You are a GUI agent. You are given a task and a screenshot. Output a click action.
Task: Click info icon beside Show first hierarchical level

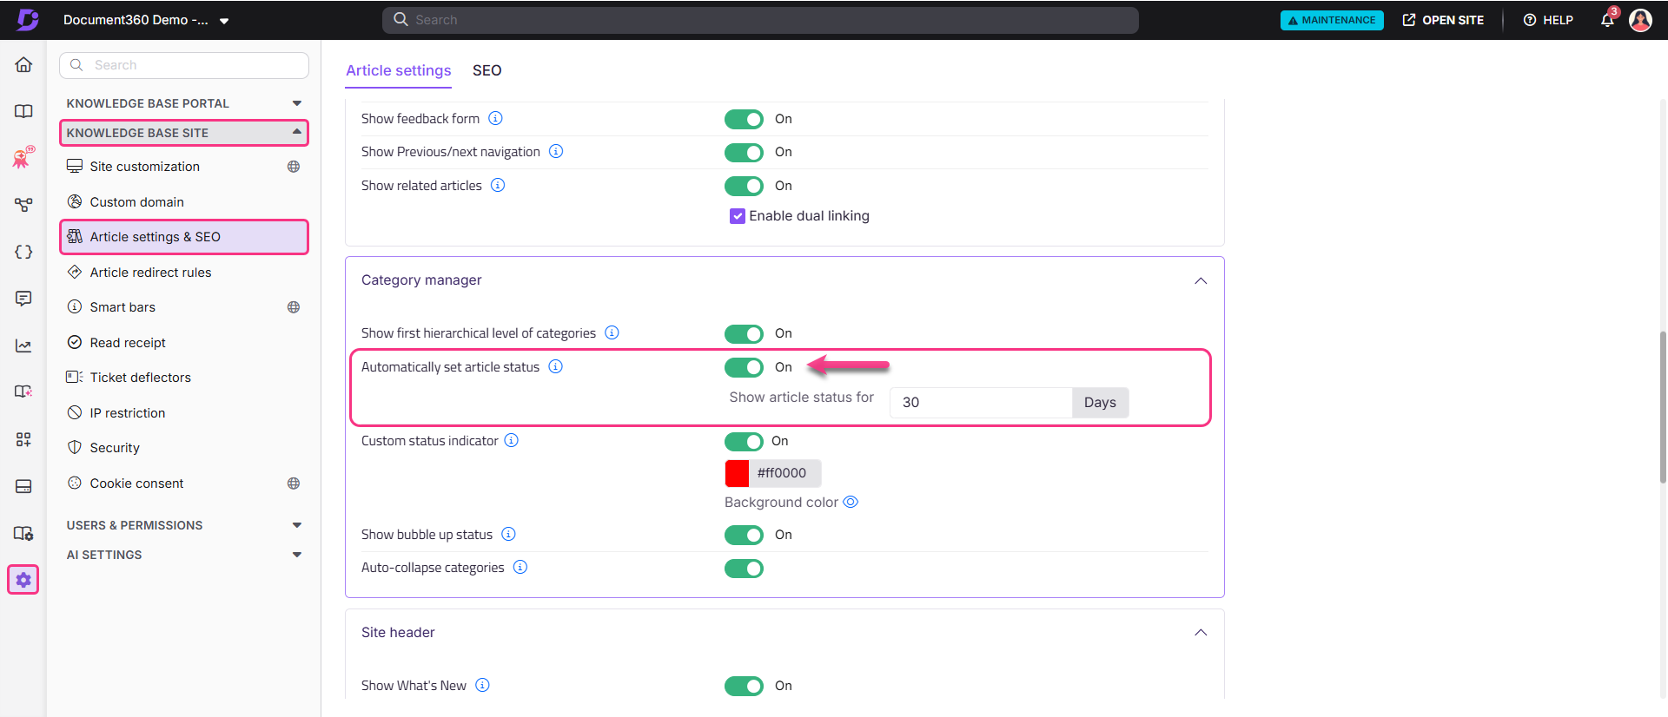pyautogui.click(x=612, y=332)
